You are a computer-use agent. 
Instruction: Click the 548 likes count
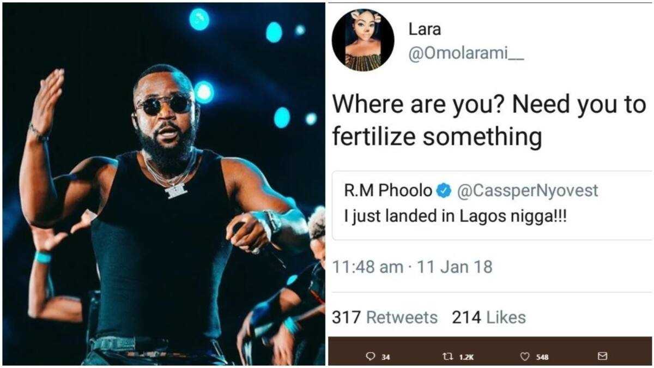[542, 357]
